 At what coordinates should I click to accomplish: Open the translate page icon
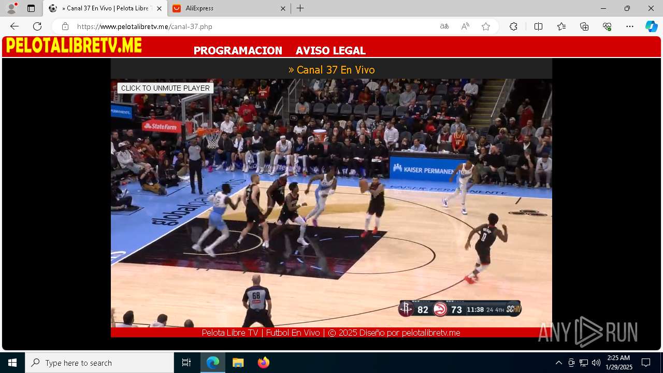444,26
